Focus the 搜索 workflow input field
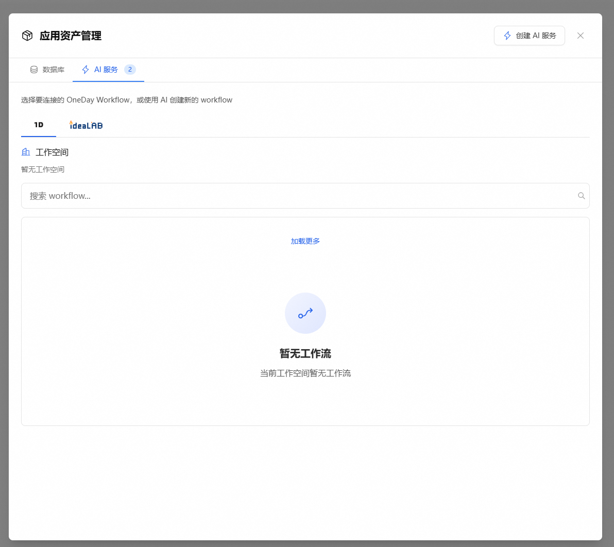The image size is (614, 547). point(305,196)
